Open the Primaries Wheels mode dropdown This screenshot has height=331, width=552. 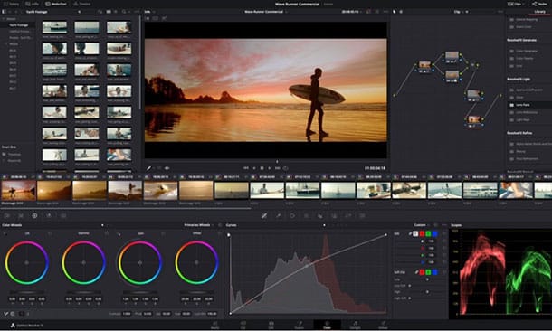198,225
